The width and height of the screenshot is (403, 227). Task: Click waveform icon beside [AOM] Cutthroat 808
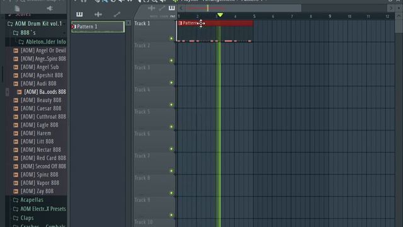click(x=16, y=117)
